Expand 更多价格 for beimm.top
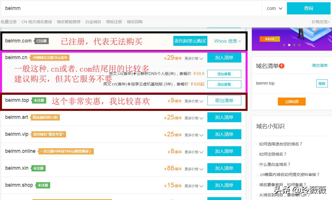 [194, 101]
